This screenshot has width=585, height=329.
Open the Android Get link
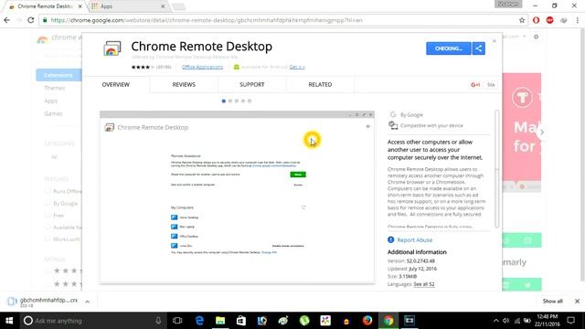point(297,67)
